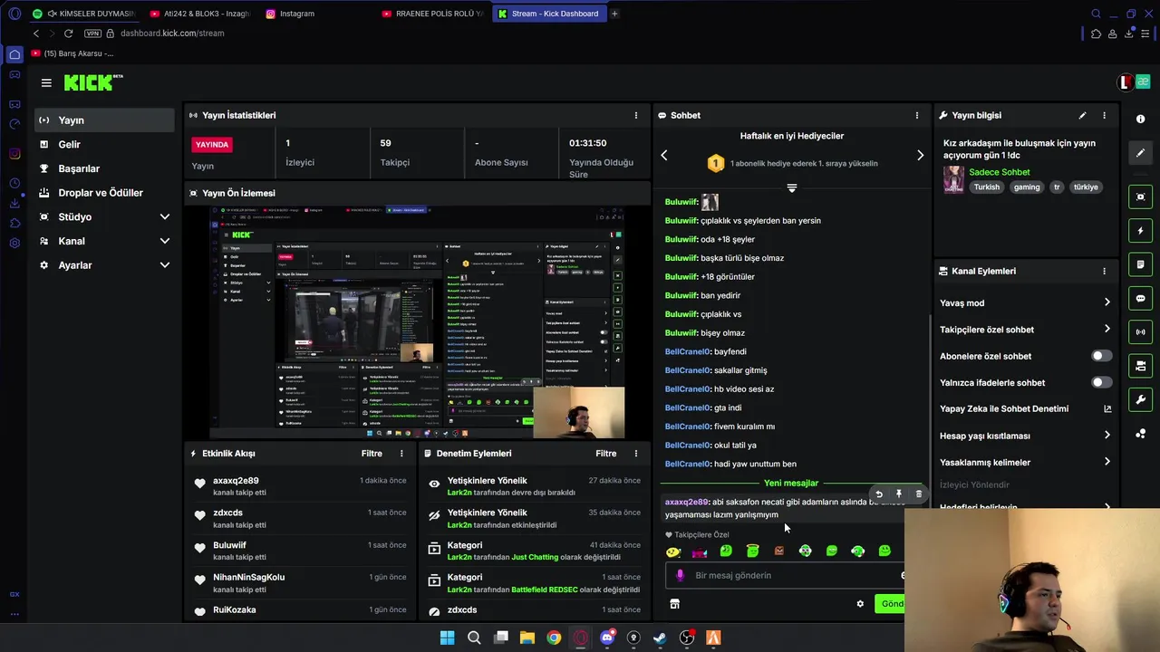Delete axaxq2e89's chat message with trash icon

coord(918,494)
